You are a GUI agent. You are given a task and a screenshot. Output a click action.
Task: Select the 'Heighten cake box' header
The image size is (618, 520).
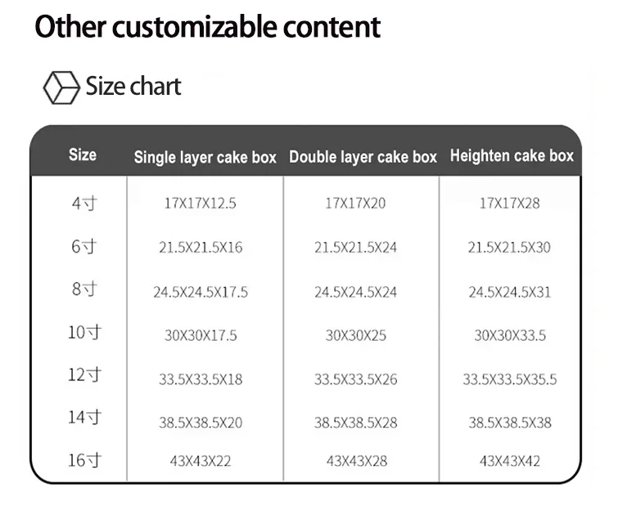[512, 155]
